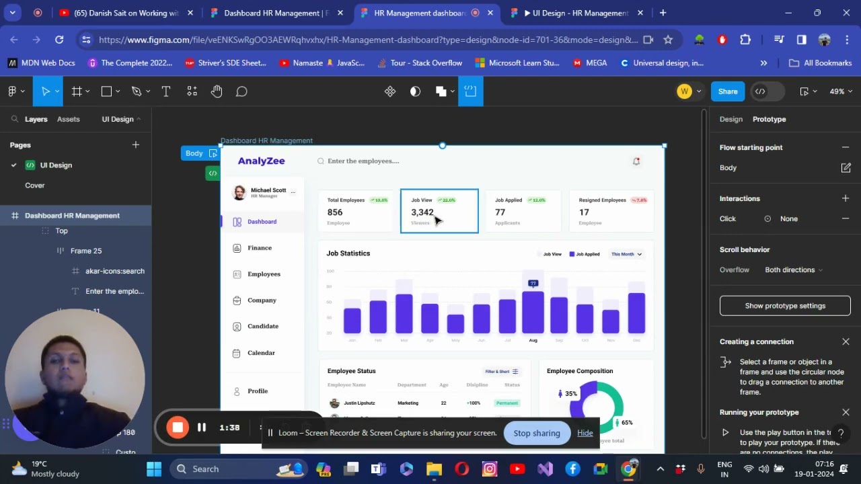Select the Rectangle shape tool
This screenshot has width=861, height=484.
click(x=106, y=91)
